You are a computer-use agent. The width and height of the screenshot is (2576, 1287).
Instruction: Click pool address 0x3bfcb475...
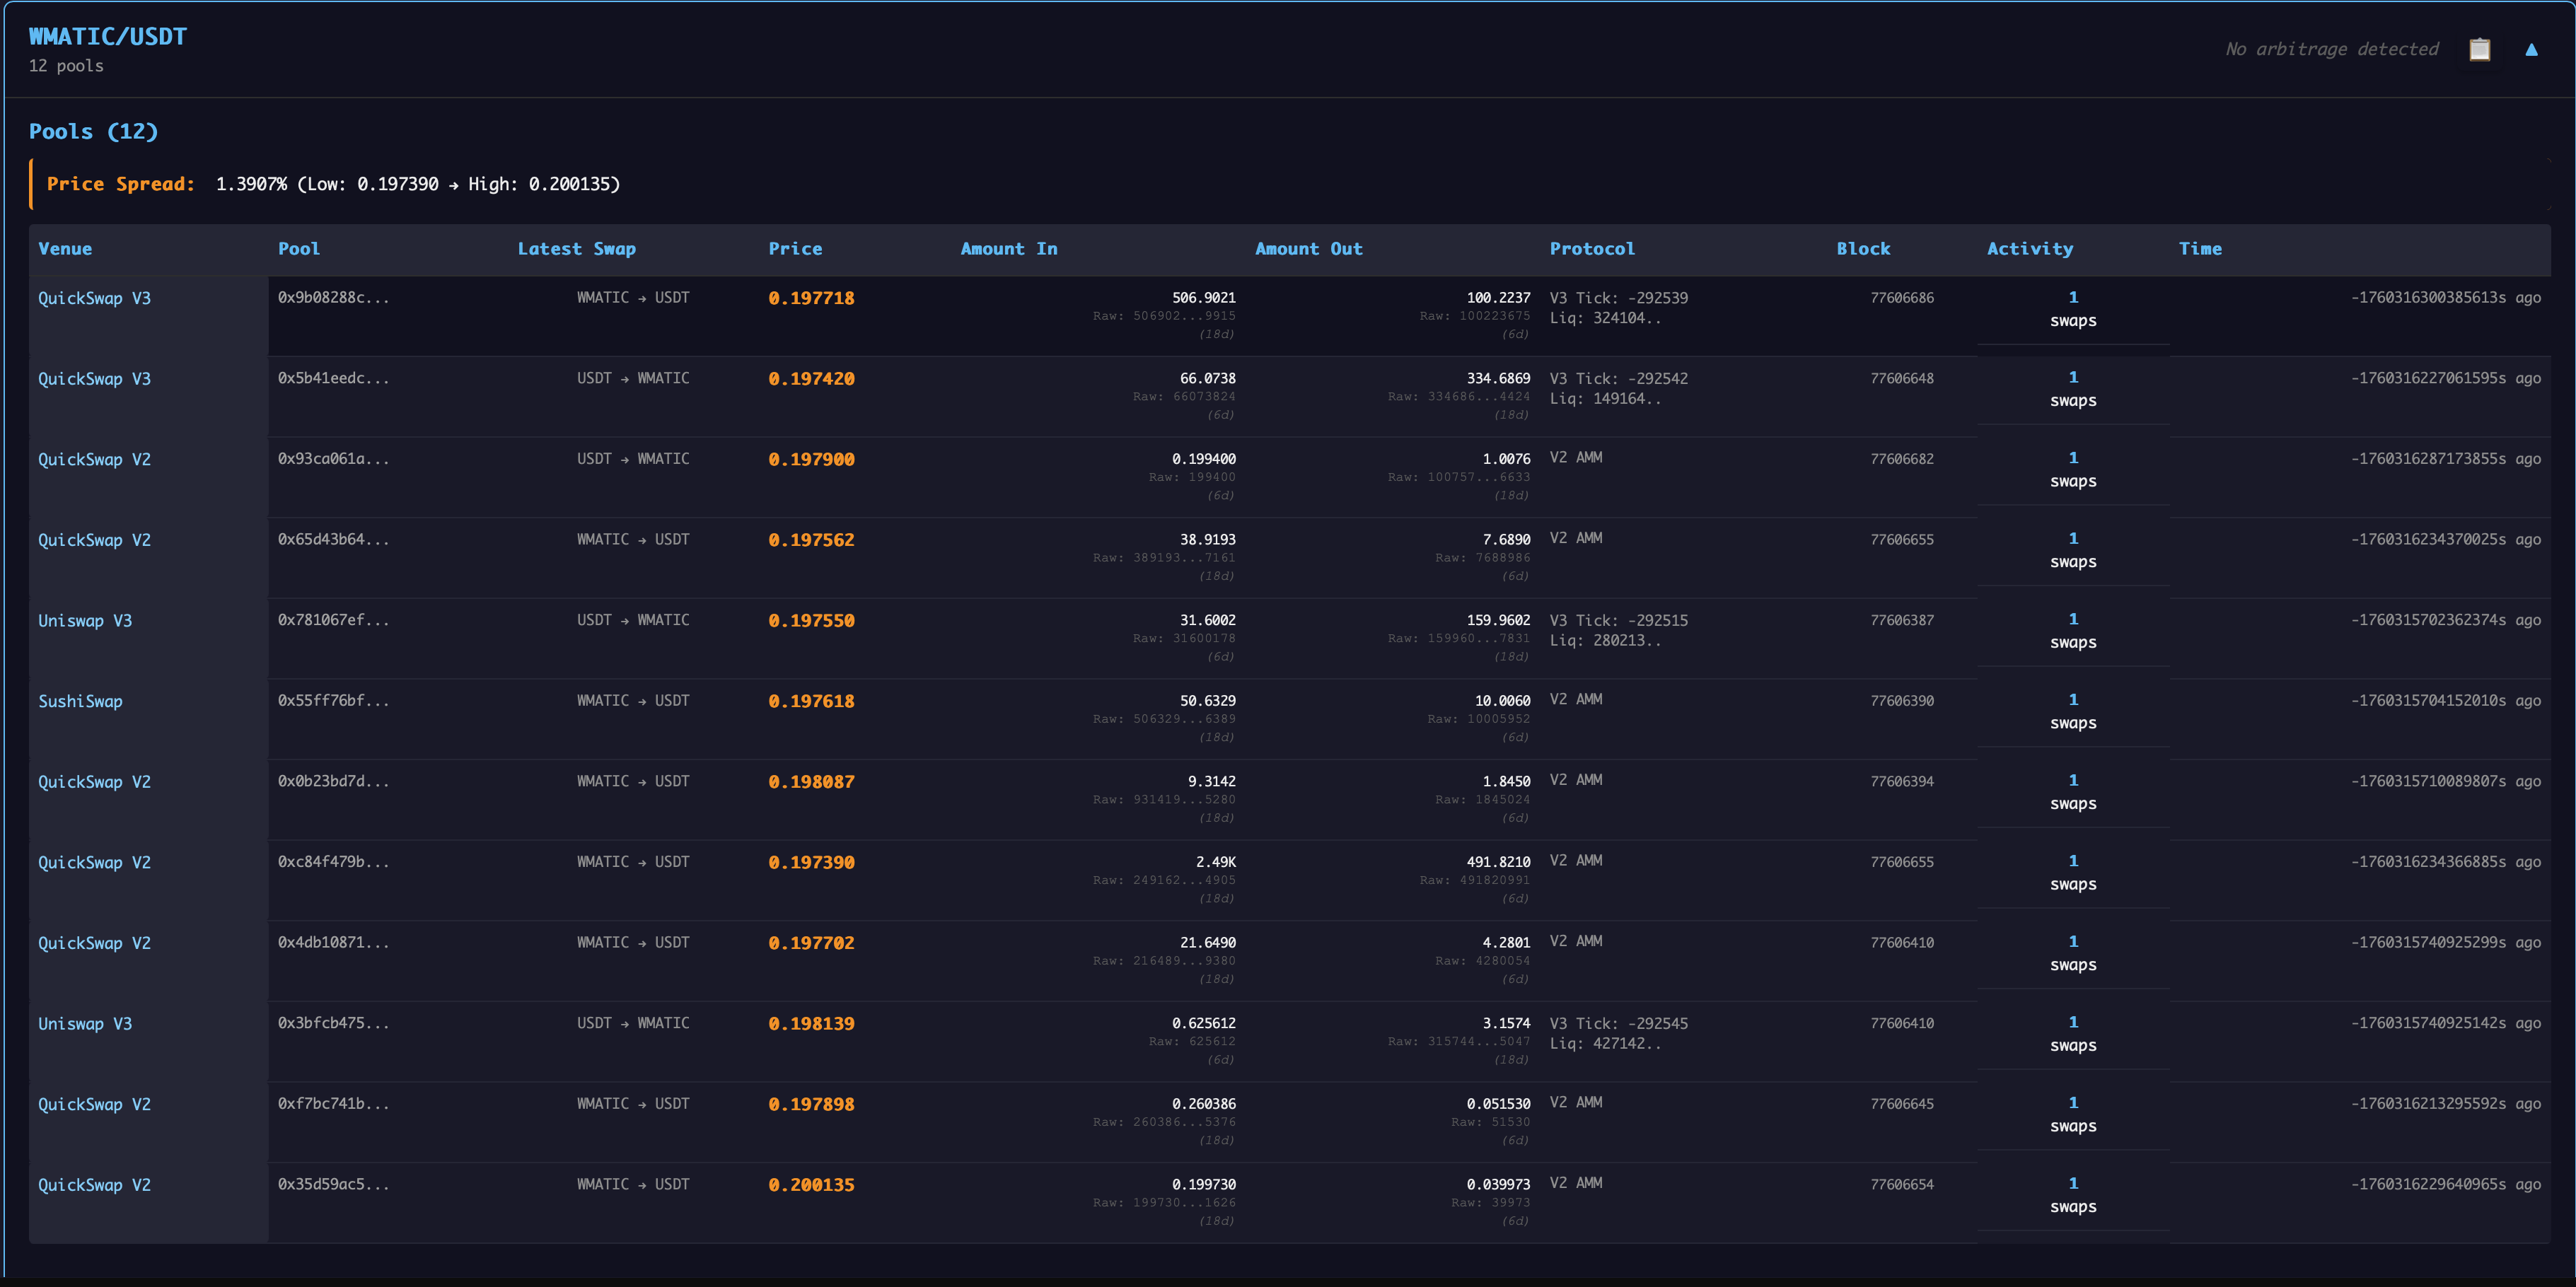[333, 1023]
